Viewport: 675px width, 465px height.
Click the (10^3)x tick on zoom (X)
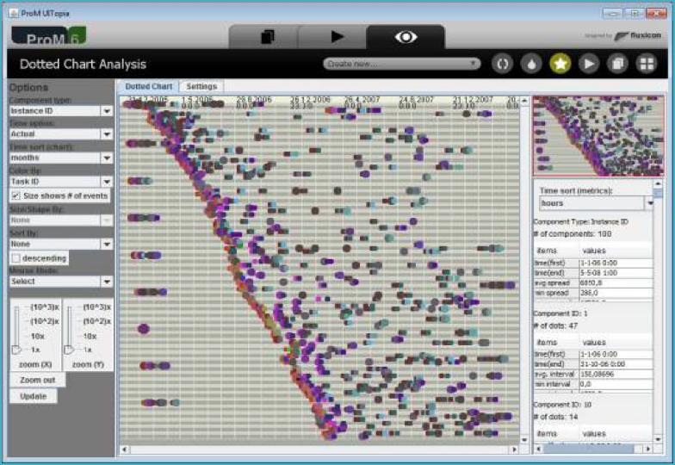pyautogui.click(x=45, y=307)
